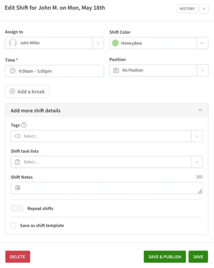Open the Assign to dropdown arrow

[x=98, y=43]
